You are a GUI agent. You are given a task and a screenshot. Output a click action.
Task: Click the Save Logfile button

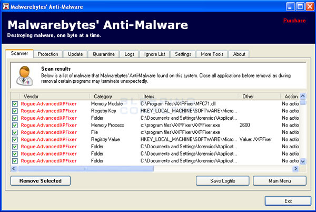(x=222, y=181)
